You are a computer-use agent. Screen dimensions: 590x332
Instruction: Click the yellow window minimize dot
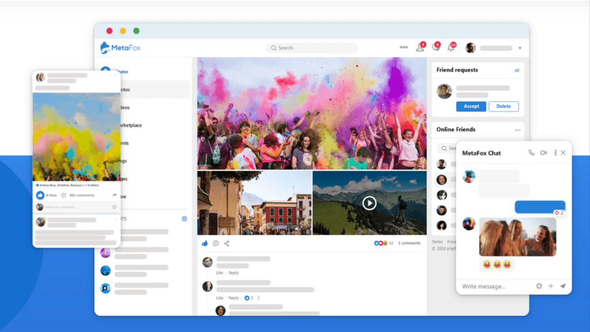pos(123,31)
